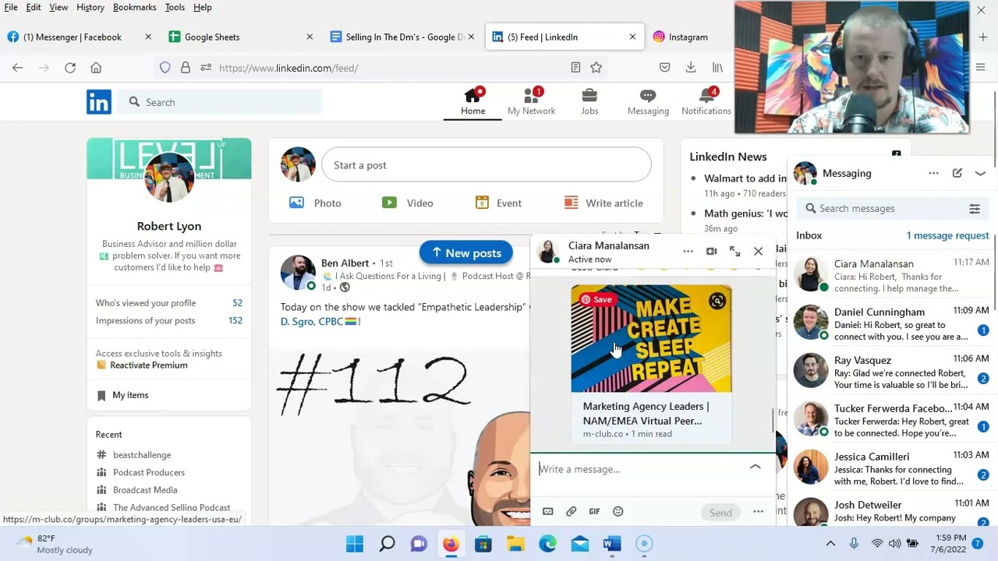Click Send message button

click(720, 512)
